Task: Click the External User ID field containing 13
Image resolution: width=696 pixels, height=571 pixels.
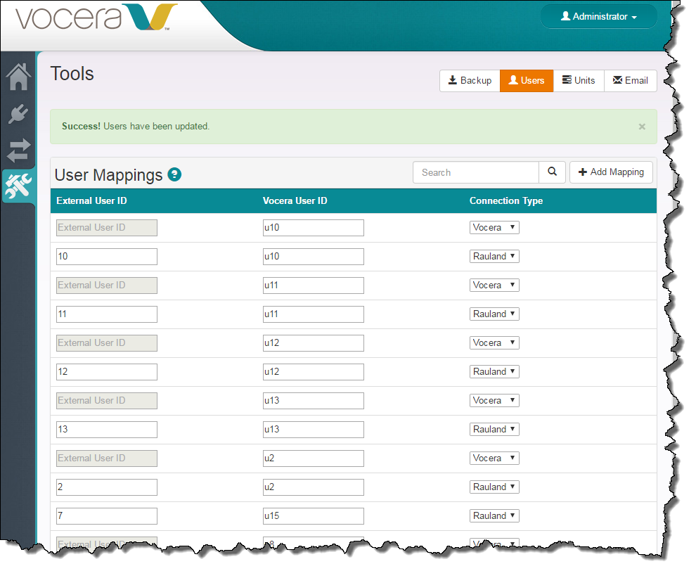Action: point(107,430)
